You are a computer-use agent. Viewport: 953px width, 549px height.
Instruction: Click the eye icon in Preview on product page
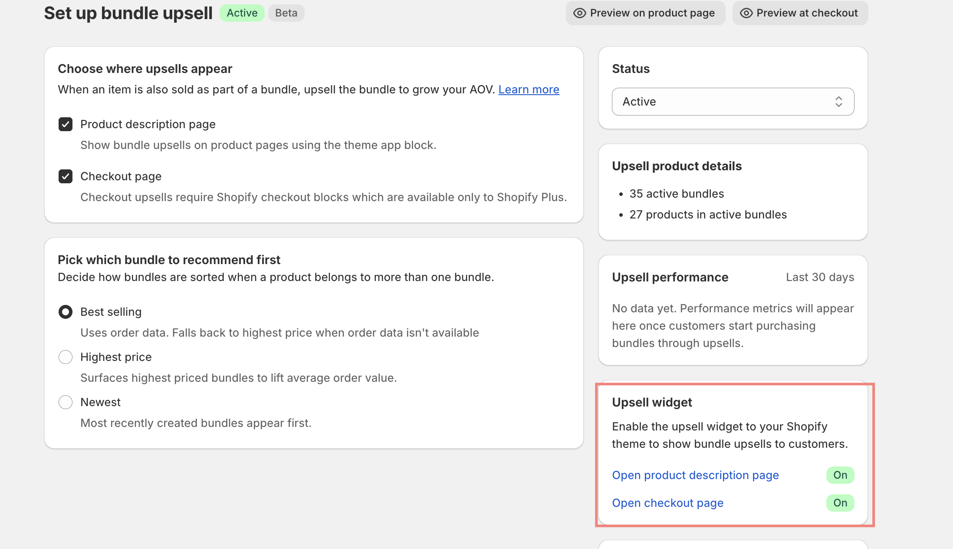(x=579, y=13)
